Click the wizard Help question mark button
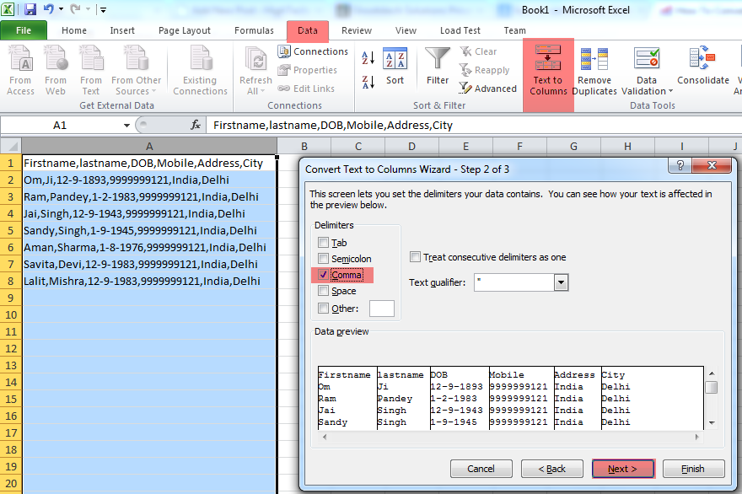 pyautogui.click(x=680, y=165)
